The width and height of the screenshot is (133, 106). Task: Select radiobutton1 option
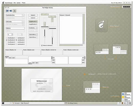coord(16,38)
